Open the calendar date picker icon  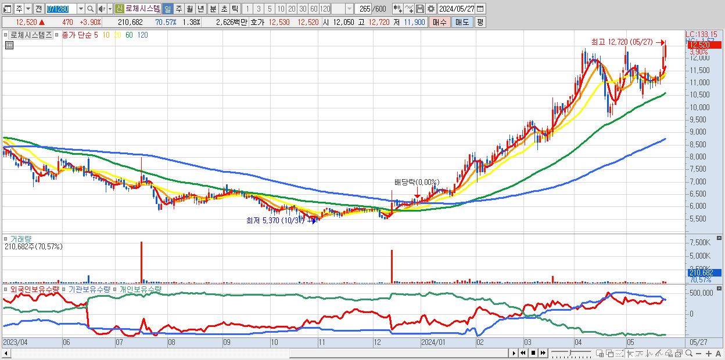pyautogui.click(x=480, y=9)
